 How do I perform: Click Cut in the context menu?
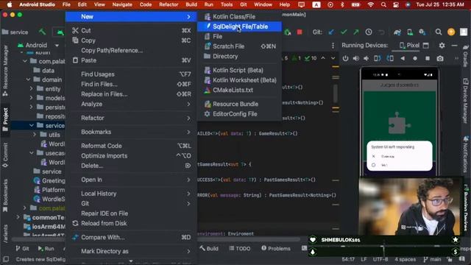point(131,30)
